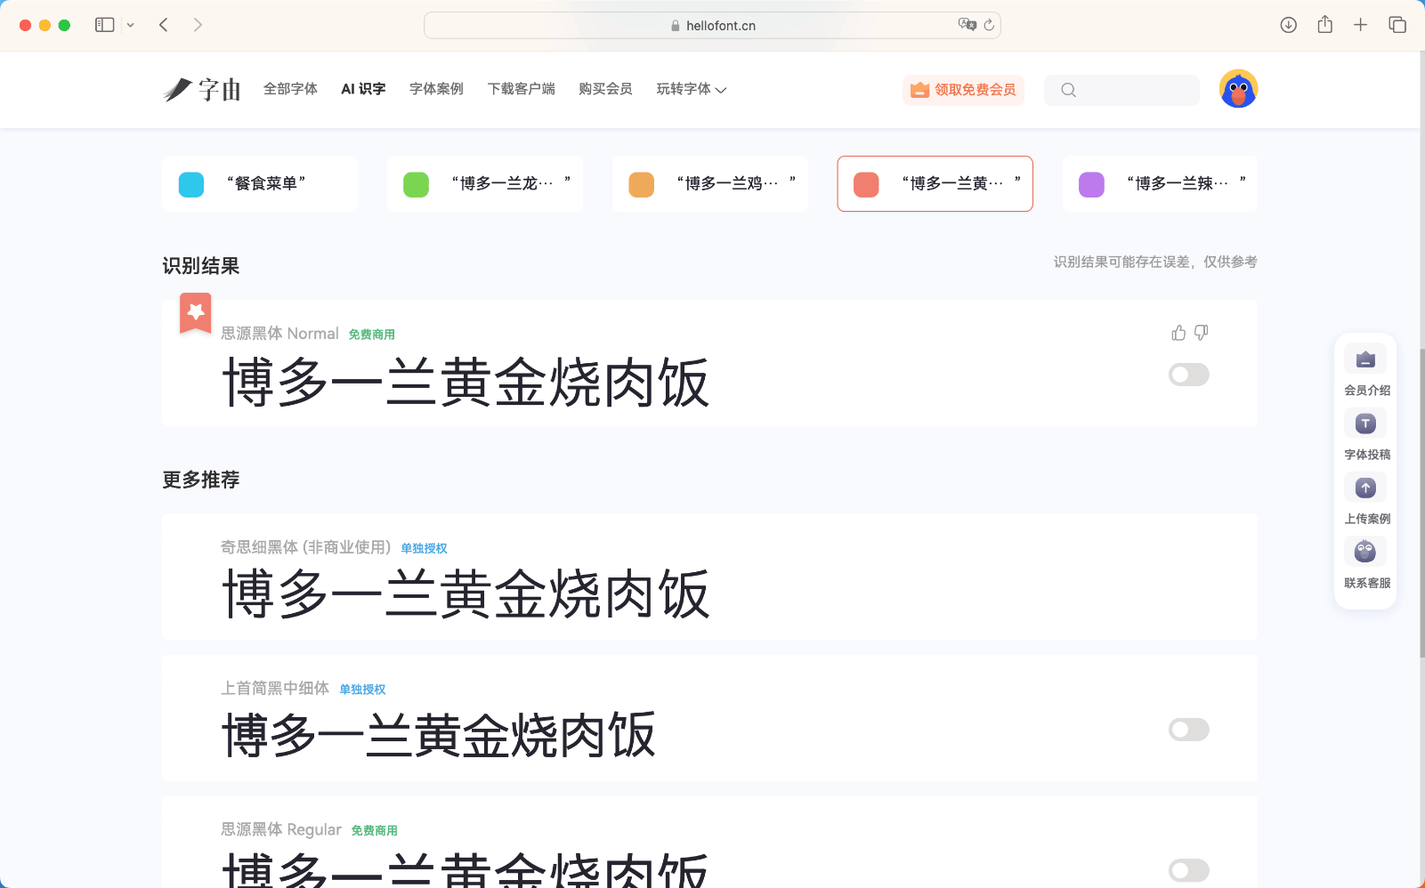Enable the toggle on 思源黑体 Normal
Screen dimensions: 1425x888
tap(1188, 374)
